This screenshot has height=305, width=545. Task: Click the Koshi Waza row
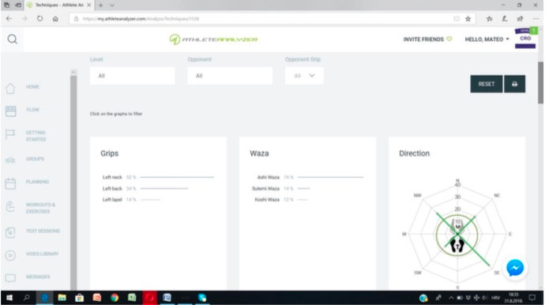281,199
